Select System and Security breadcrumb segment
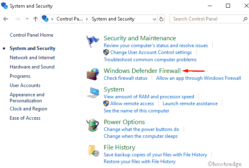The image size is (249, 168). pos(113,19)
